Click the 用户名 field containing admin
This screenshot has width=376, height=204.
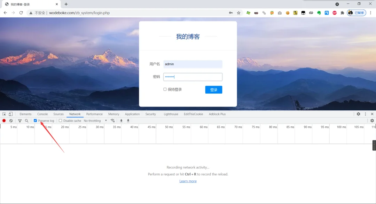[193, 64]
